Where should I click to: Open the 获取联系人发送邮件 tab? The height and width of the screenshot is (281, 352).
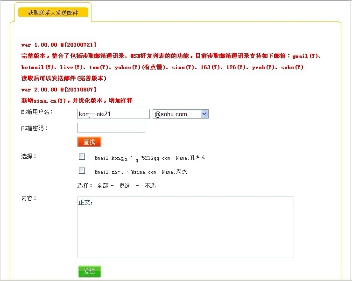point(53,13)
